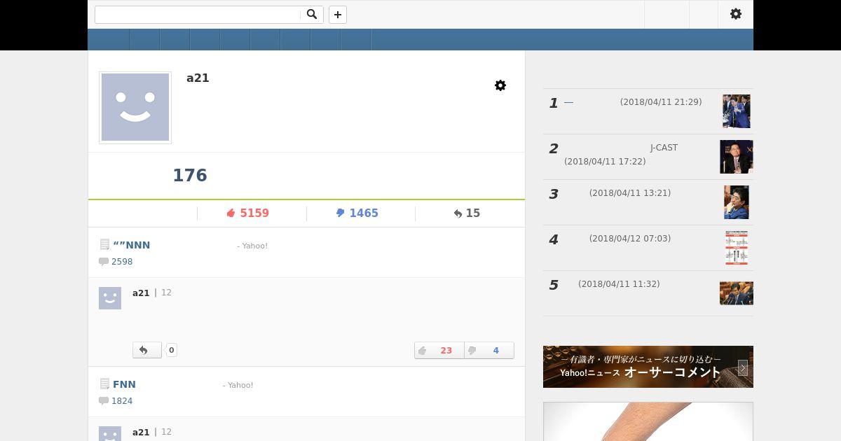The width and height of the screenshot is (841, 441).
Task: Click thumbnail of ranking item 5
Action: click(737, 293)
